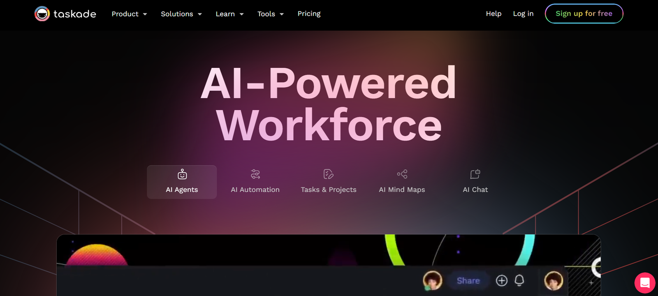Select the AI Agents robot icon
The width and height of the screenshot is (658, 296).
coord(182,174)
